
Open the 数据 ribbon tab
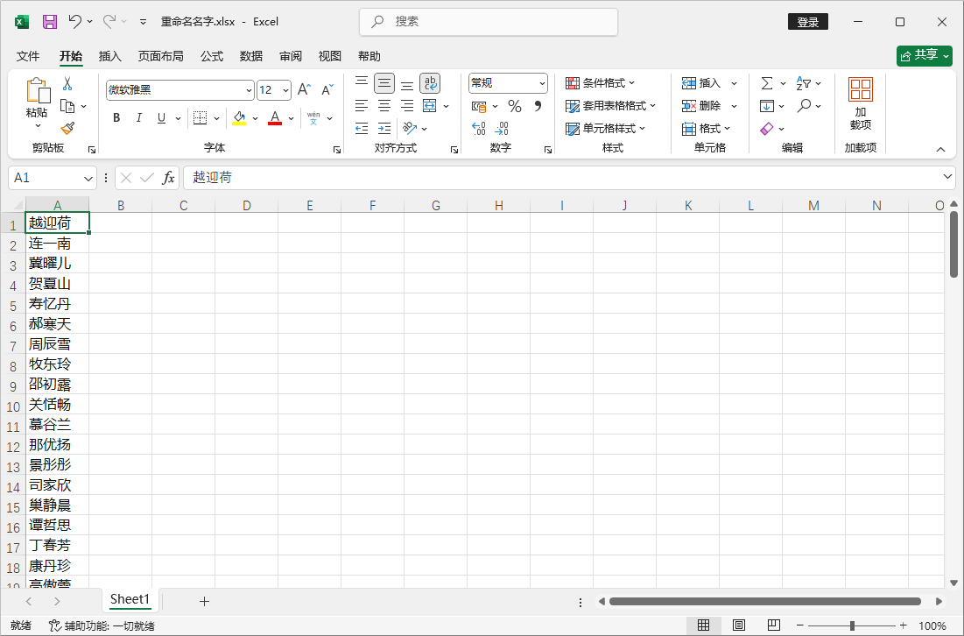pos(250,56)
